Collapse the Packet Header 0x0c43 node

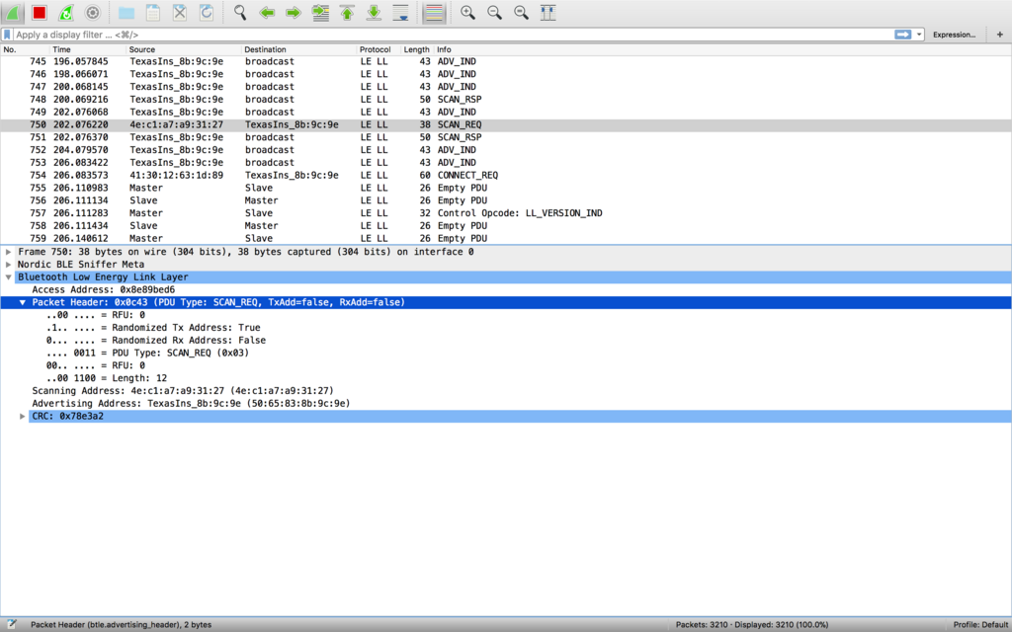pyautogui.click(x=23, y=302)
